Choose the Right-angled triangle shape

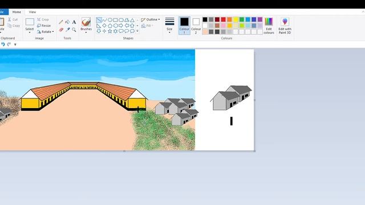99,26
